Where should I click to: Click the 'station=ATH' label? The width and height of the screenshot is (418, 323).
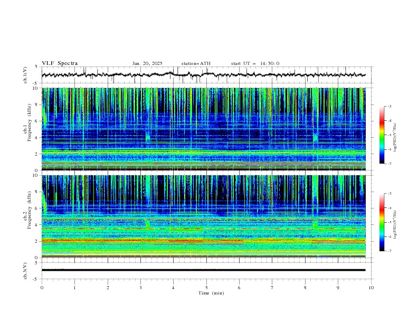tap(196, 63)
